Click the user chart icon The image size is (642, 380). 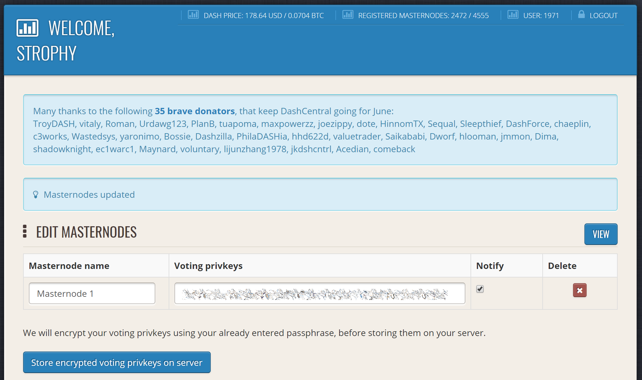tap(513, 15)
